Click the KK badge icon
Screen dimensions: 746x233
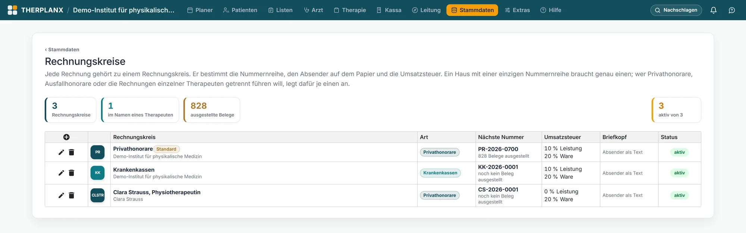[x=97, y=173]
